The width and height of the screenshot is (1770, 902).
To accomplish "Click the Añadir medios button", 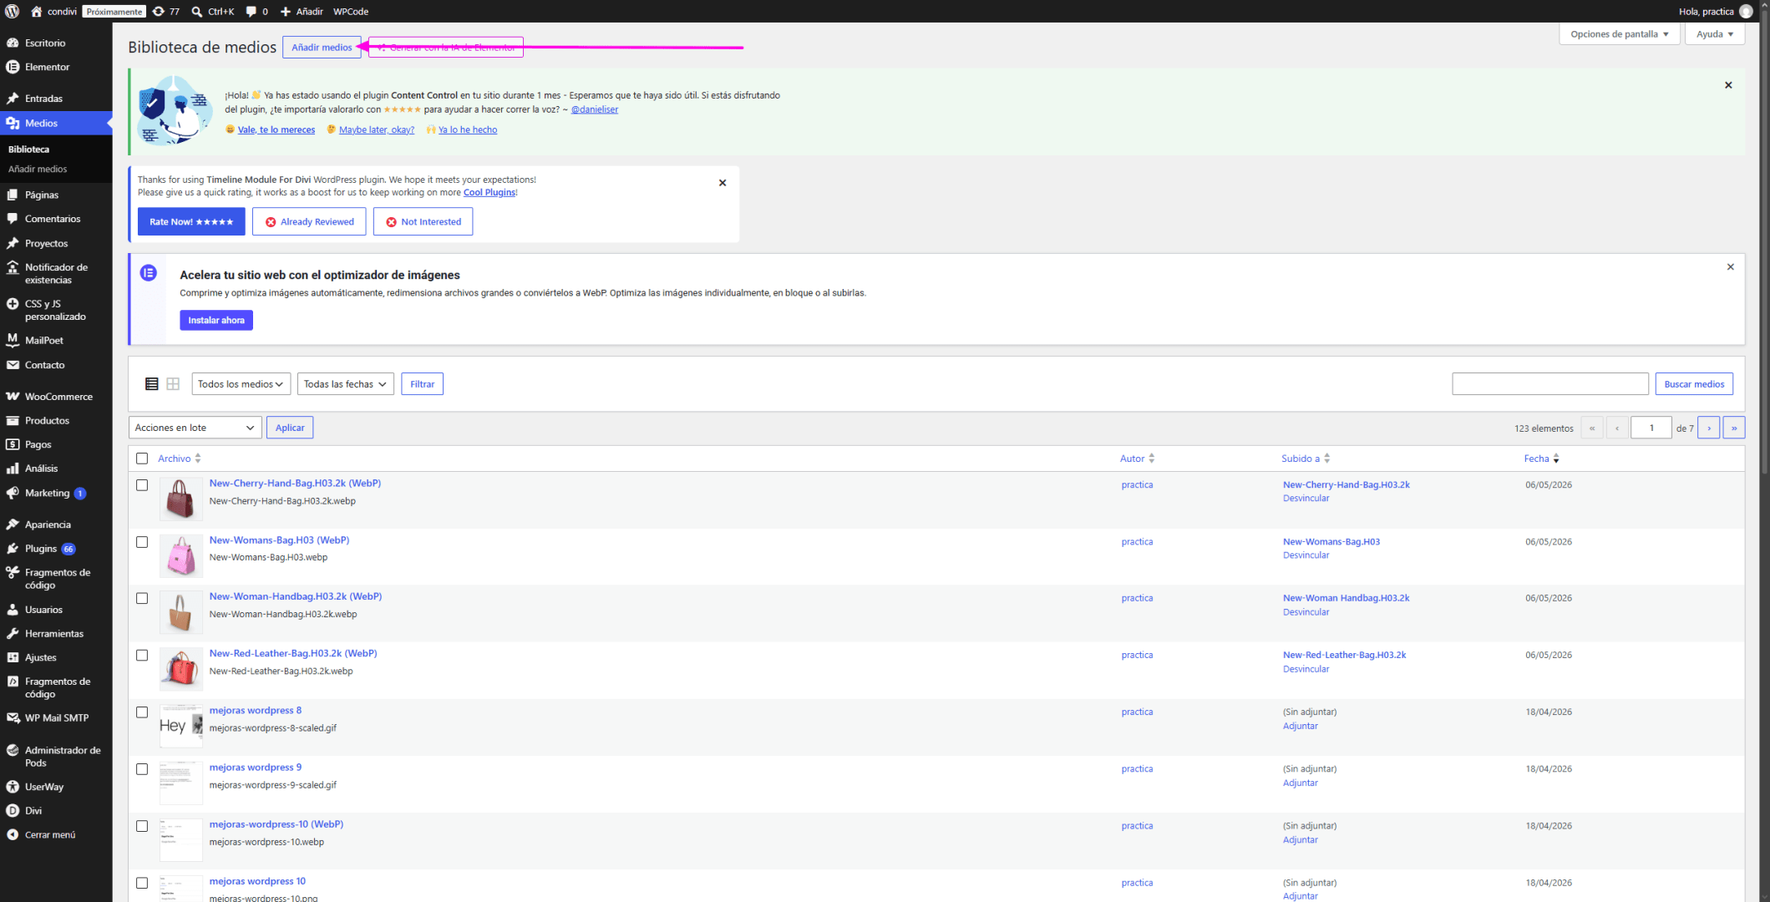I will pos(322,48).
